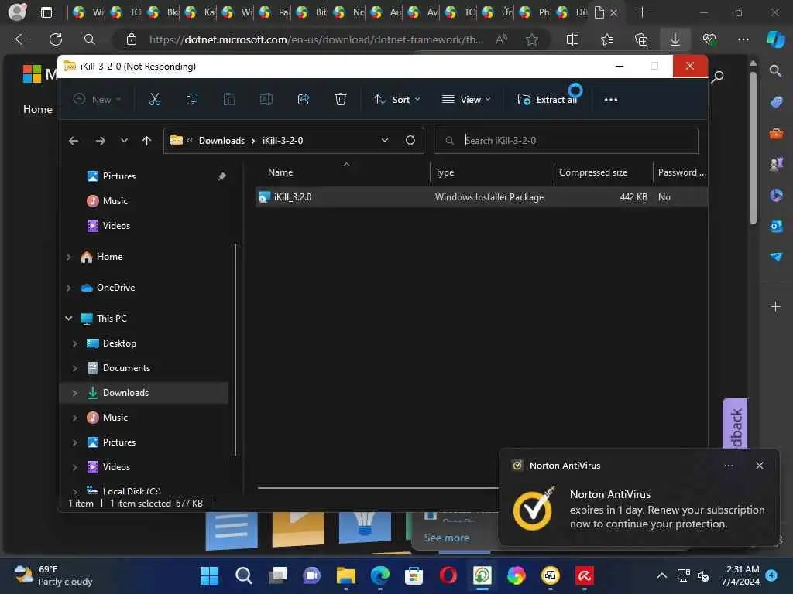
Task: Expand the Home tree node
Action: pyautogui.click(x=69, y=257)
